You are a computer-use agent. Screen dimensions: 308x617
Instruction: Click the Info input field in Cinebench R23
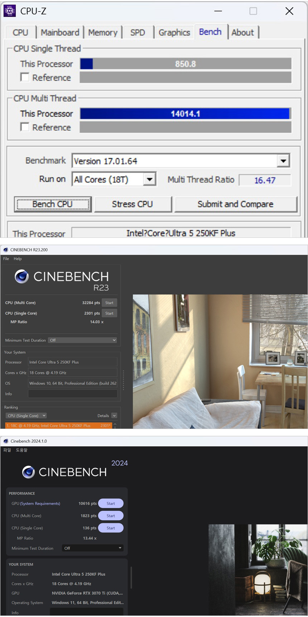click(x=73, y=394)
